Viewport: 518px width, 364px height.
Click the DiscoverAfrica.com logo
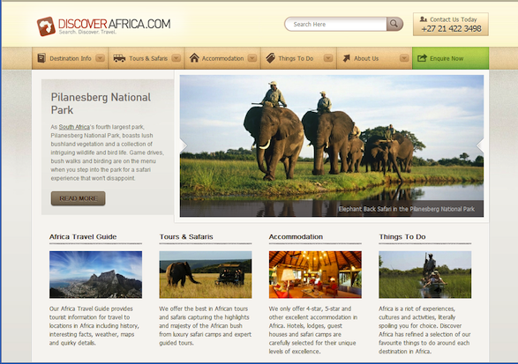click(104, 26)
